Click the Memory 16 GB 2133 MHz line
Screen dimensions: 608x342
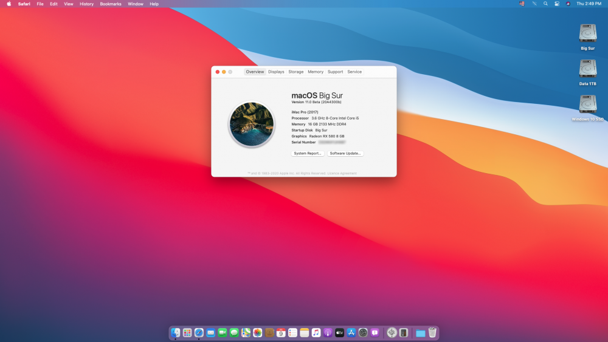click(319, 125)
